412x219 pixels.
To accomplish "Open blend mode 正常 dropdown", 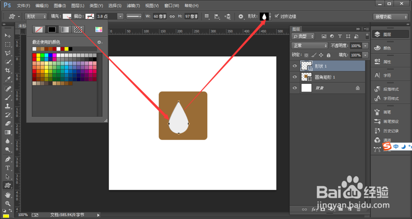I will tap(309, 46).
